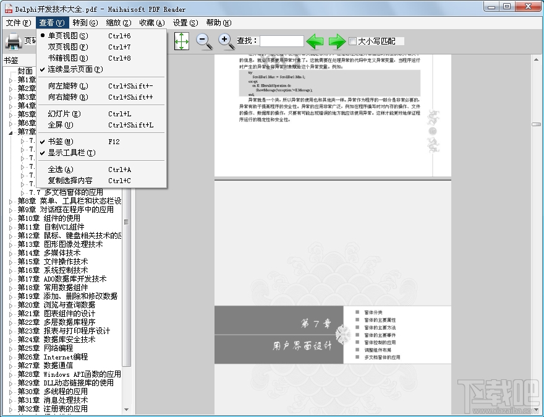Viewport: 544px width, 417px height.
Task: Expand the 第1章 bookmark node
Action: pyautogui.click(x=11, y=80)
